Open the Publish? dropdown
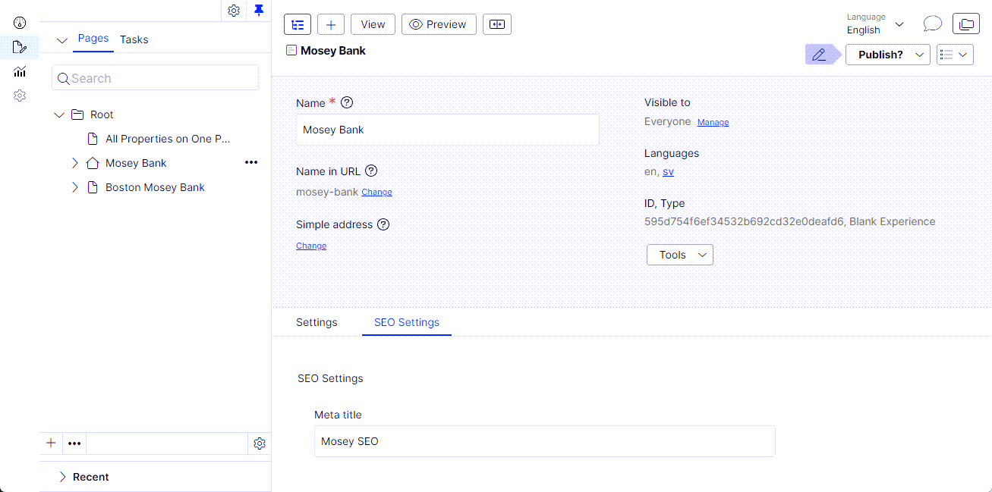This screenshot has width=992, height=492. click(887, 55)
